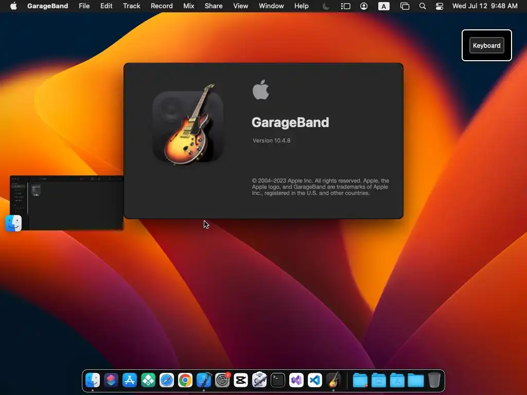Image resolution: width=527 pixels, height=395 pixels.
Task: Open the plain blue folder in Dock
Action: pyautogui.click(x=416, y=380)
